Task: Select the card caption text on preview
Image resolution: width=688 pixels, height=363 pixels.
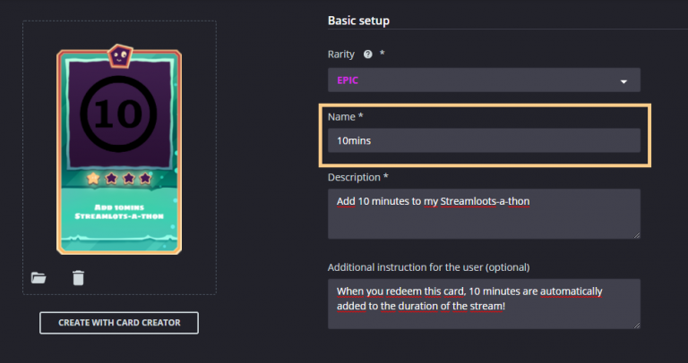Action: coord(119,213)
